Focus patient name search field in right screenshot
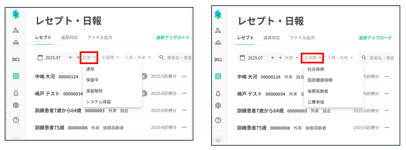 376,57
